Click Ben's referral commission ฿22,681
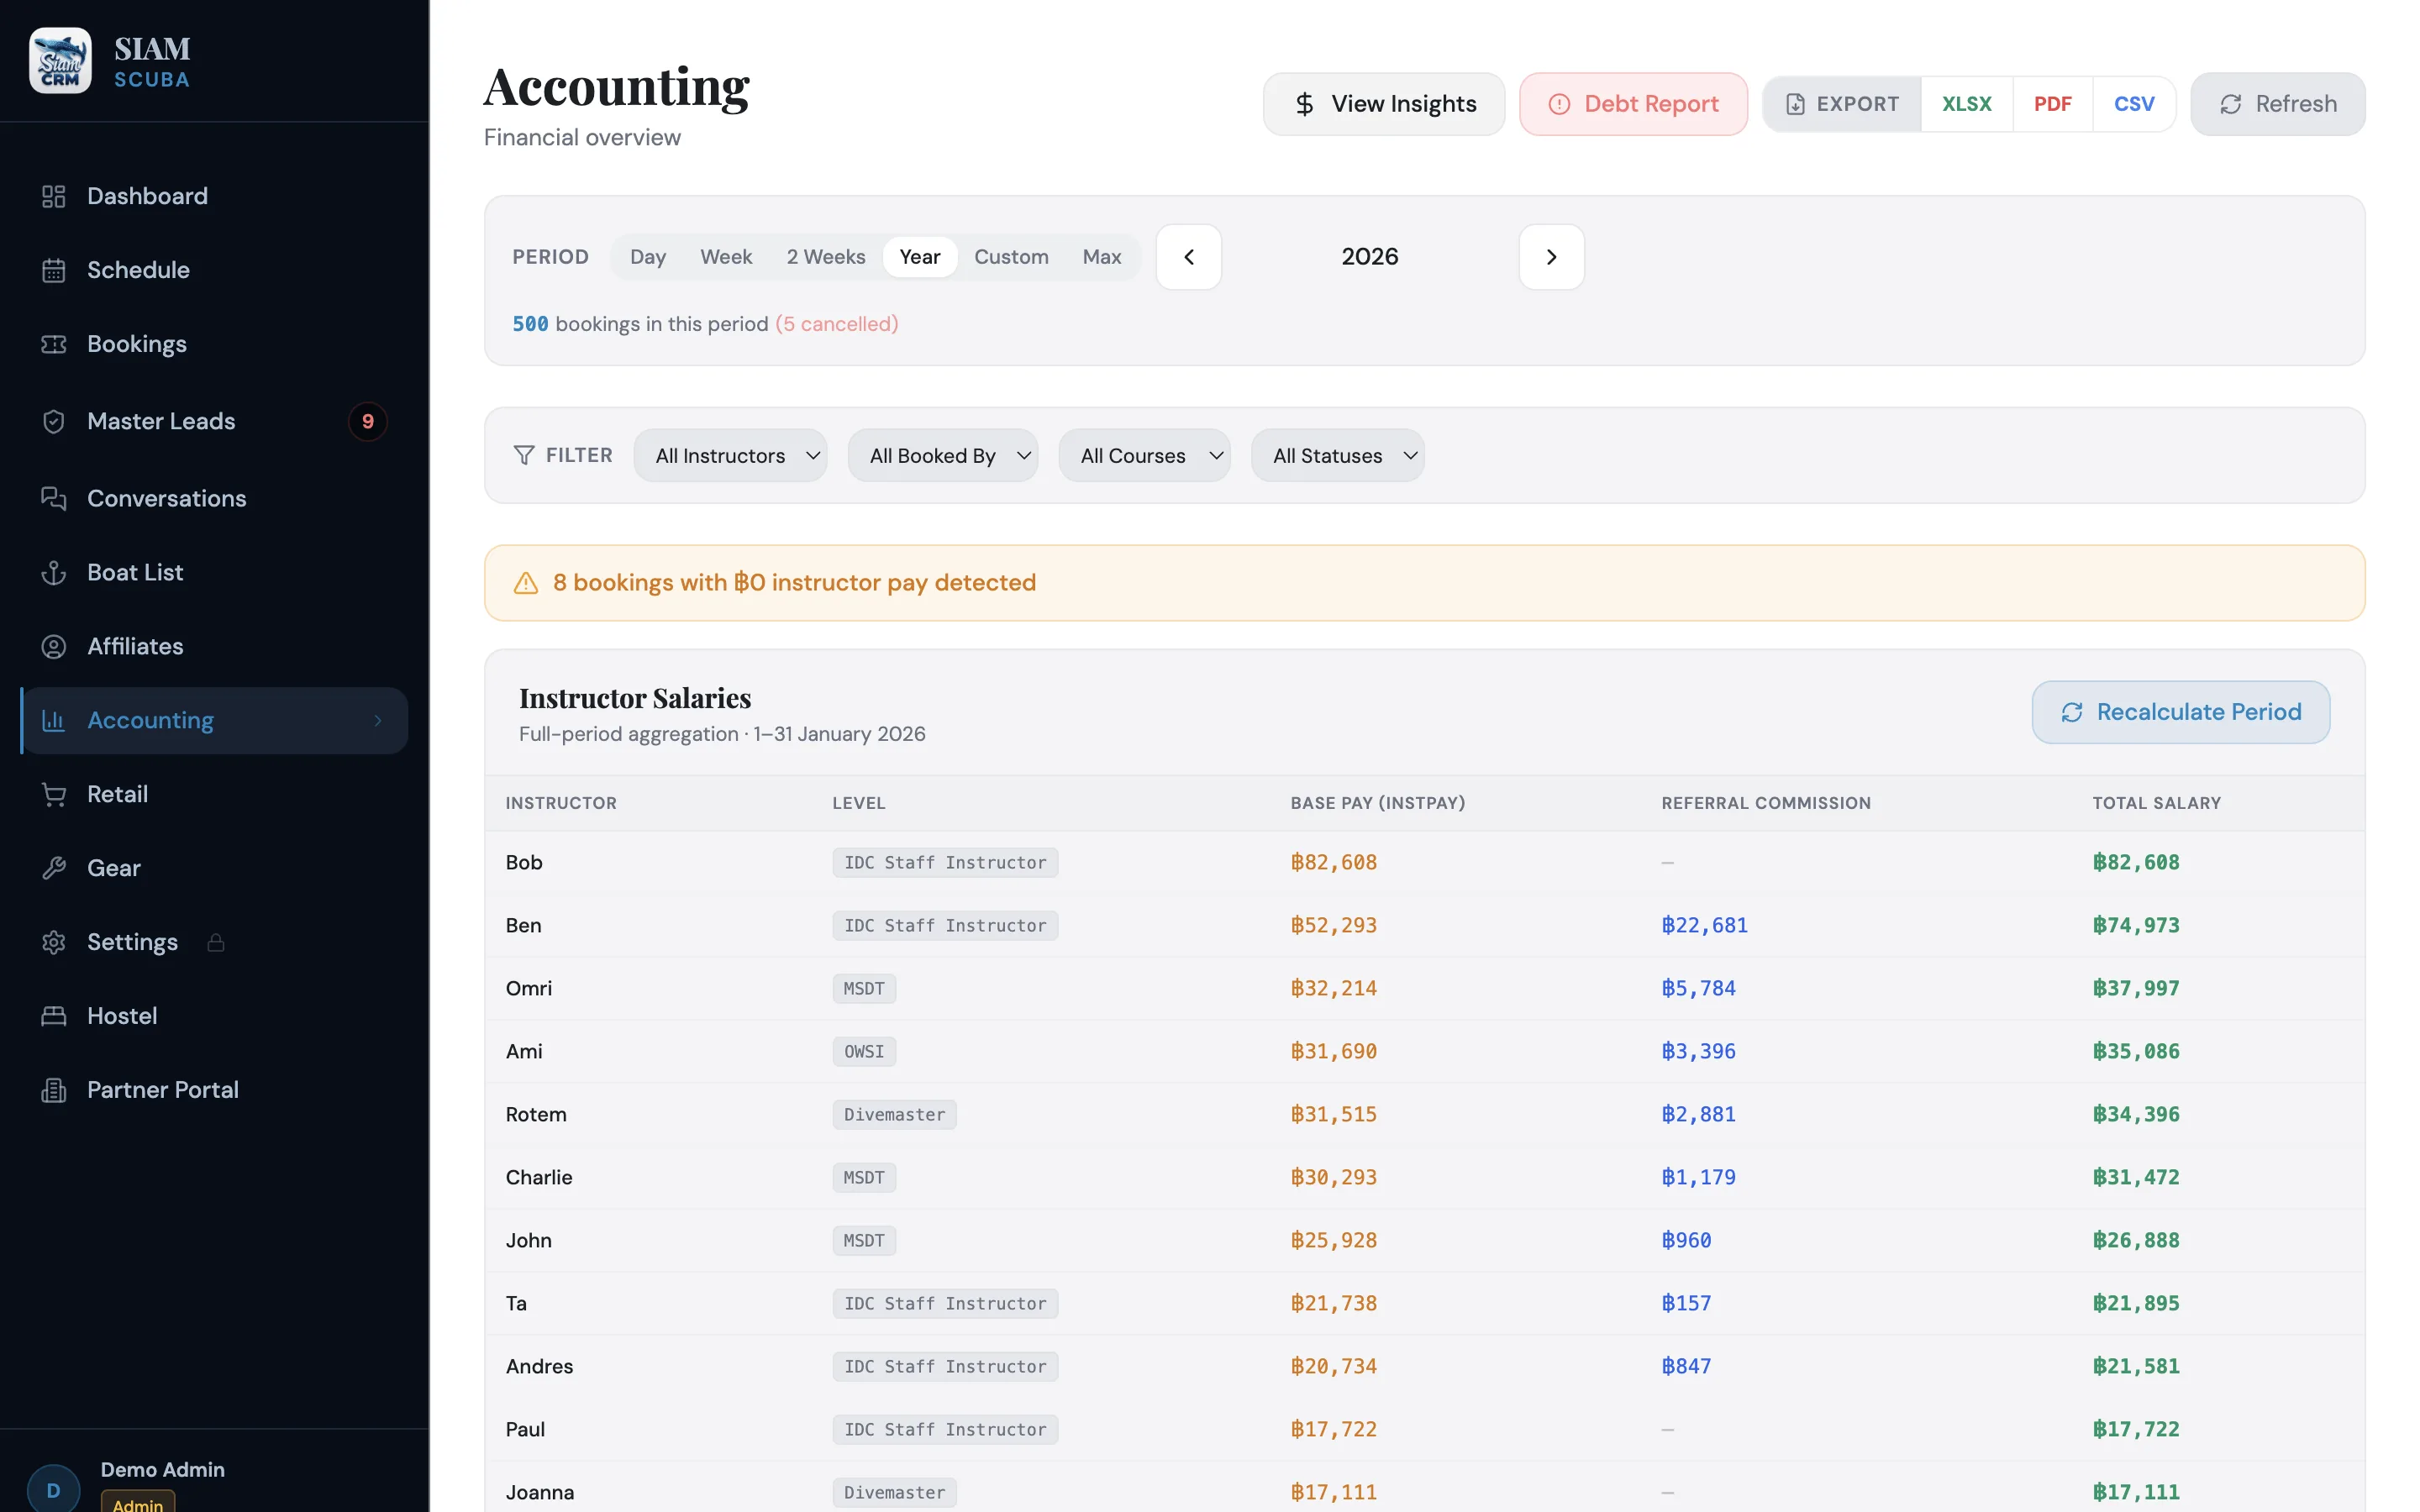 click(1704, 925)
